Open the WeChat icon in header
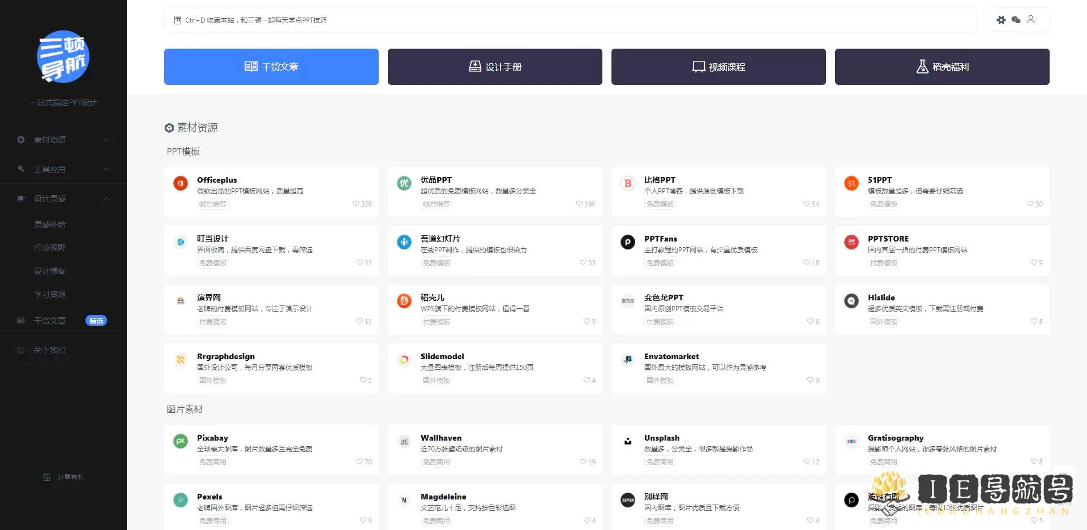 click(x=1016, y=20)
